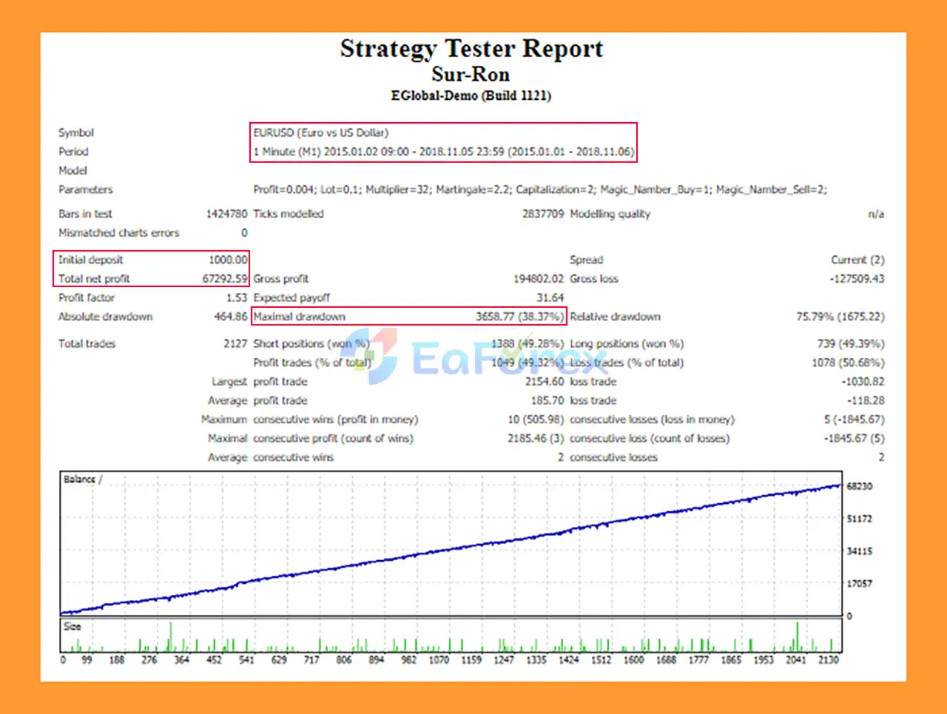Click the Total net profit value 67292.59
The width and height of the screenshot is (947, 714).
[x=225, y=279]
